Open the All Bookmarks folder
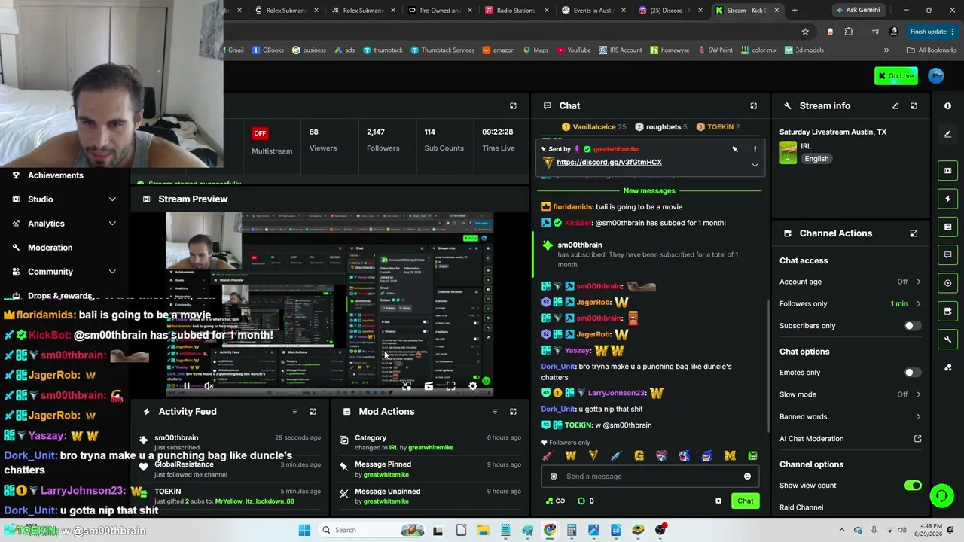 pyautogui.click(x=932, y=50)
